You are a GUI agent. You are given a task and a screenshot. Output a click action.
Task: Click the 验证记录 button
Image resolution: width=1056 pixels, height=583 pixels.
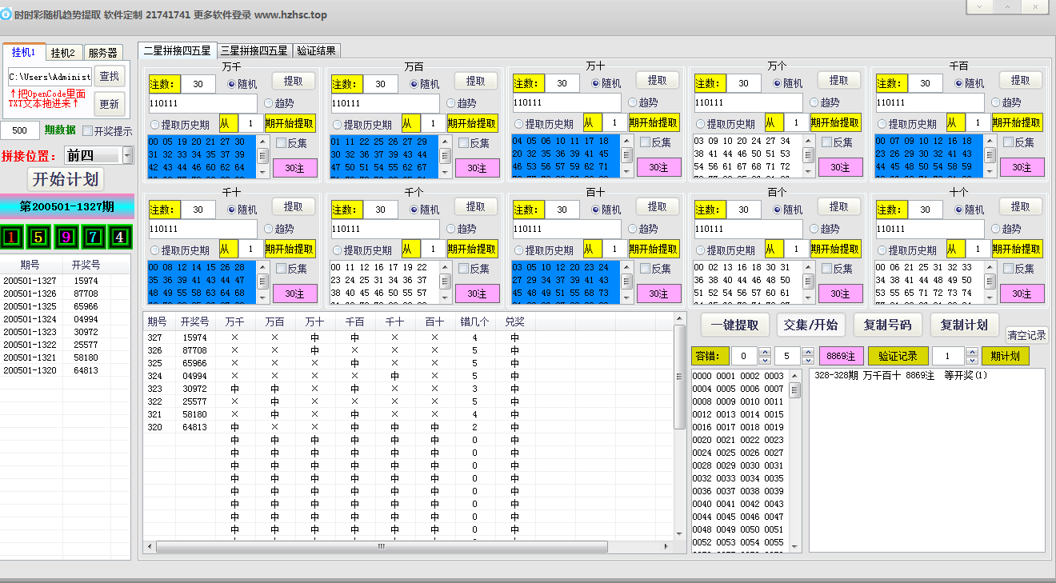point(898,356)
